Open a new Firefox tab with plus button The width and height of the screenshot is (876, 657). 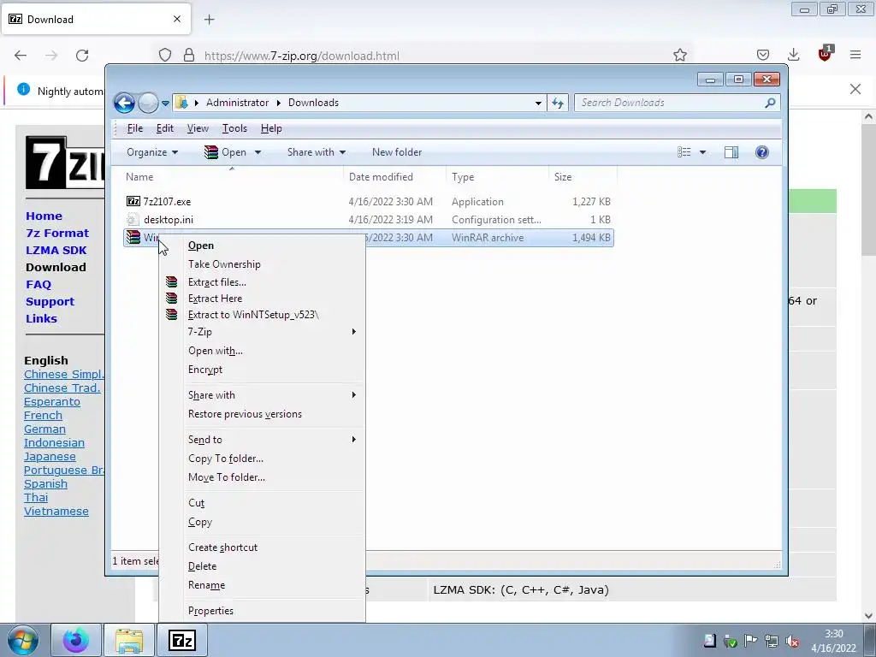tap(210, 20)
